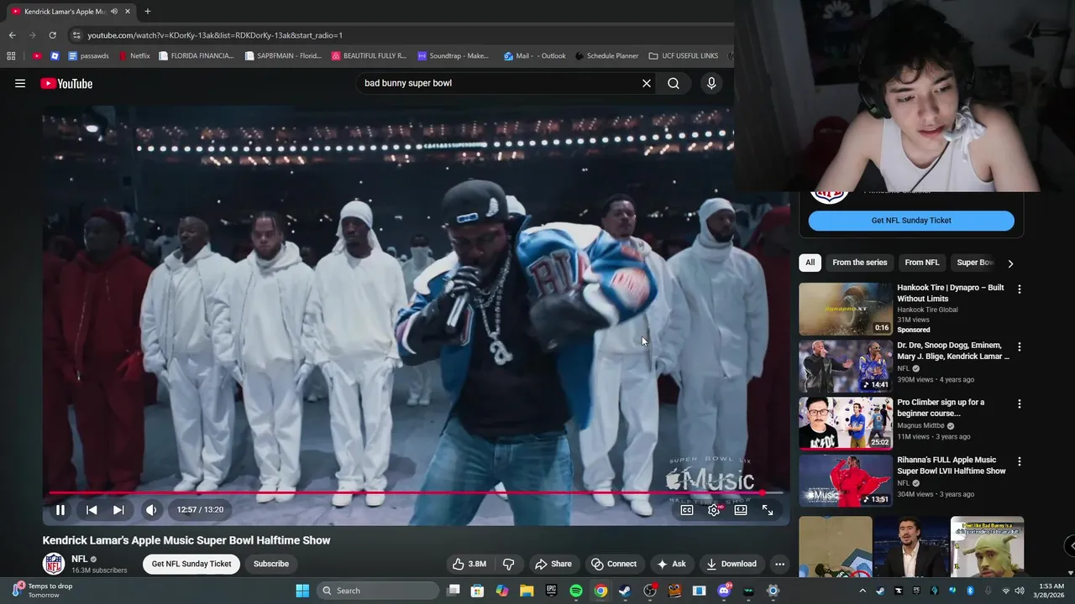This screenshot has width=1075, height=604.
Task: Open the player settings gear
Action: [714, 509]
